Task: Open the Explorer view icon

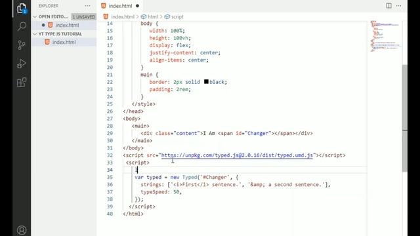Action: click(22, 9)
